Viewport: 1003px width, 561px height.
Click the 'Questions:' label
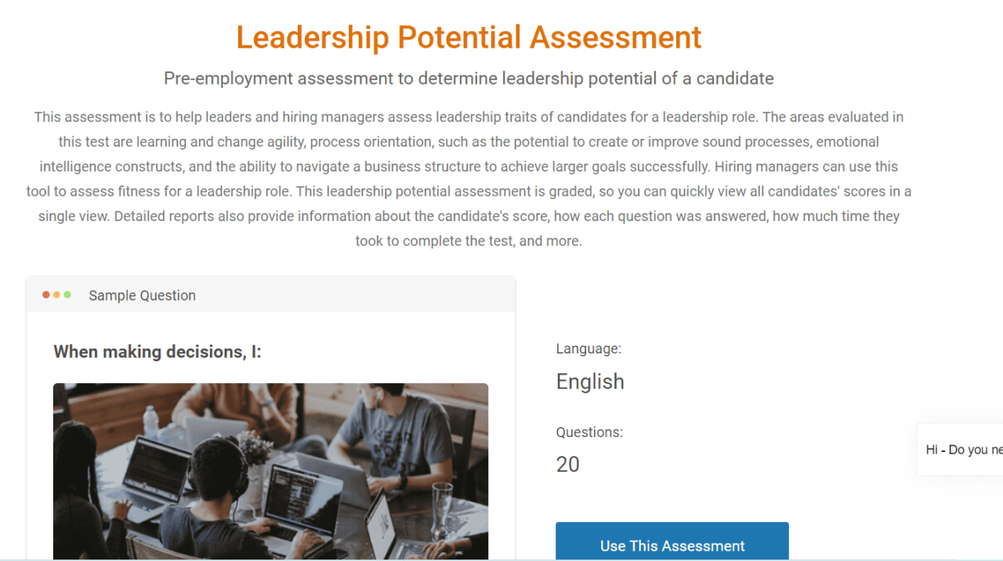click(589, 432)
